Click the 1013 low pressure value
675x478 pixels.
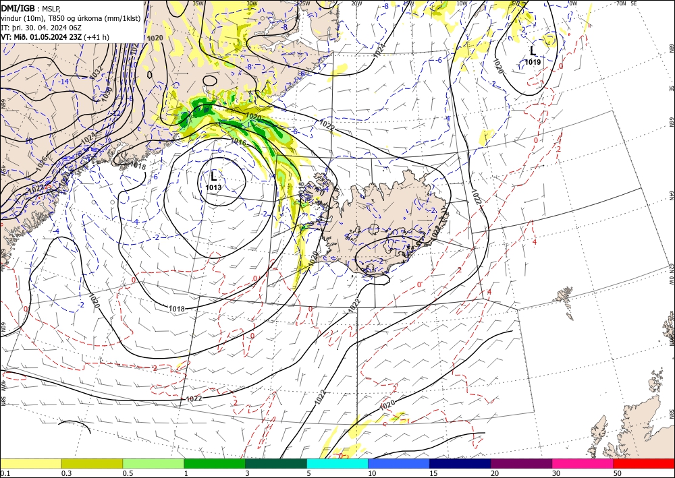(213, 187)
